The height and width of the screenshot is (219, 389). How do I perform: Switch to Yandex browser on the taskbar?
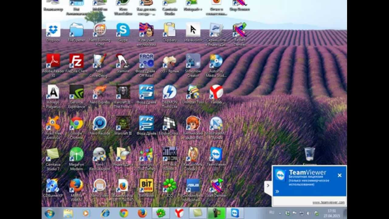tap(179, 213)
